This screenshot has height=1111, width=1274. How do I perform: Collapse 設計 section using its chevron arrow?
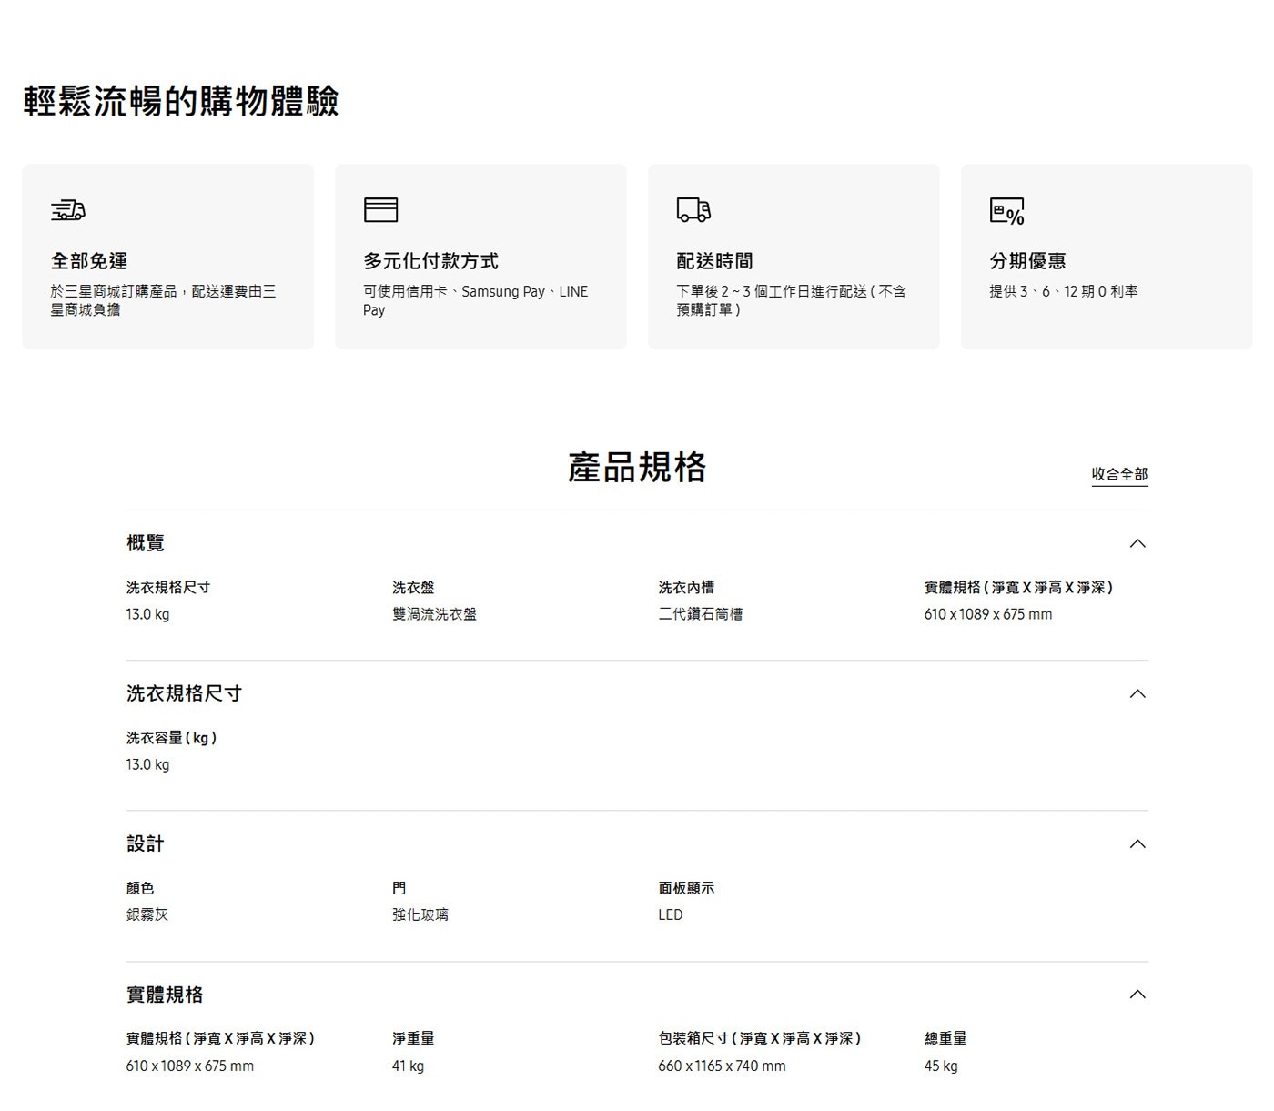[x=1137, y=843]
